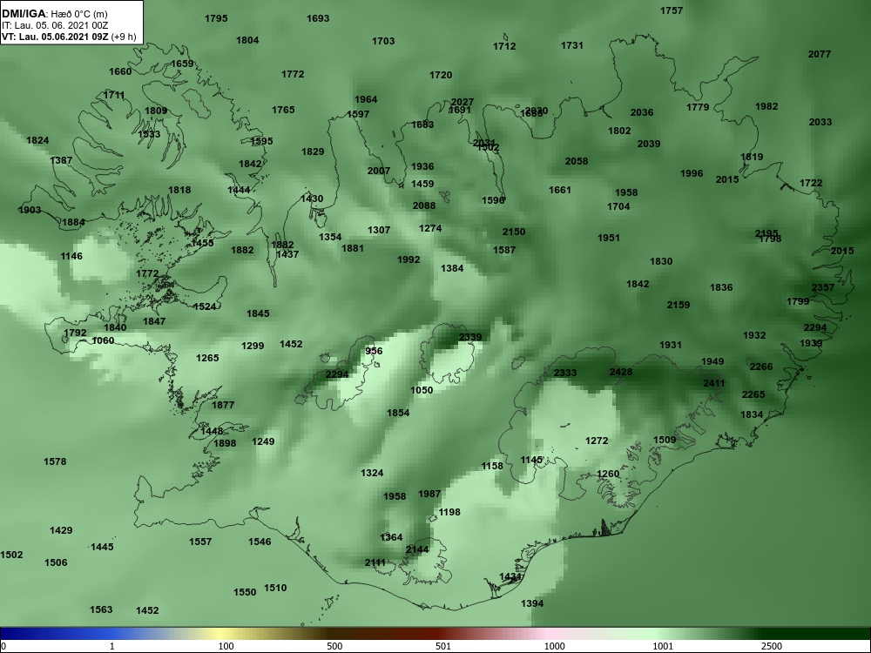The image size is (871, 653).
Task: Click the map value 1146
Action: (x=71, y=256)
